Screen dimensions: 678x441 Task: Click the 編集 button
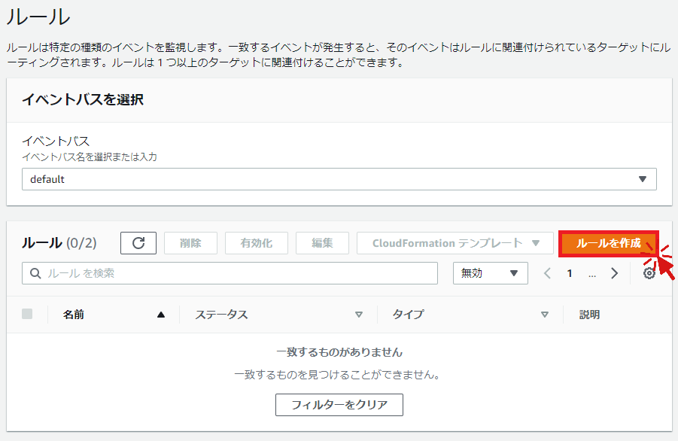(322, 243)
